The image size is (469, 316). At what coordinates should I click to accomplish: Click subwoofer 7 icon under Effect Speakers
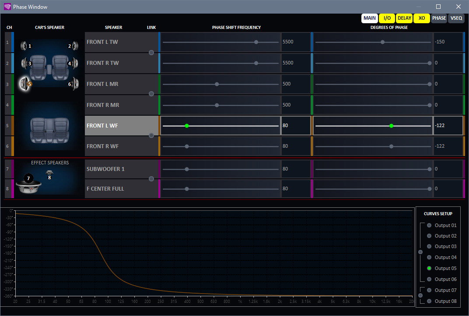point(28,183)
